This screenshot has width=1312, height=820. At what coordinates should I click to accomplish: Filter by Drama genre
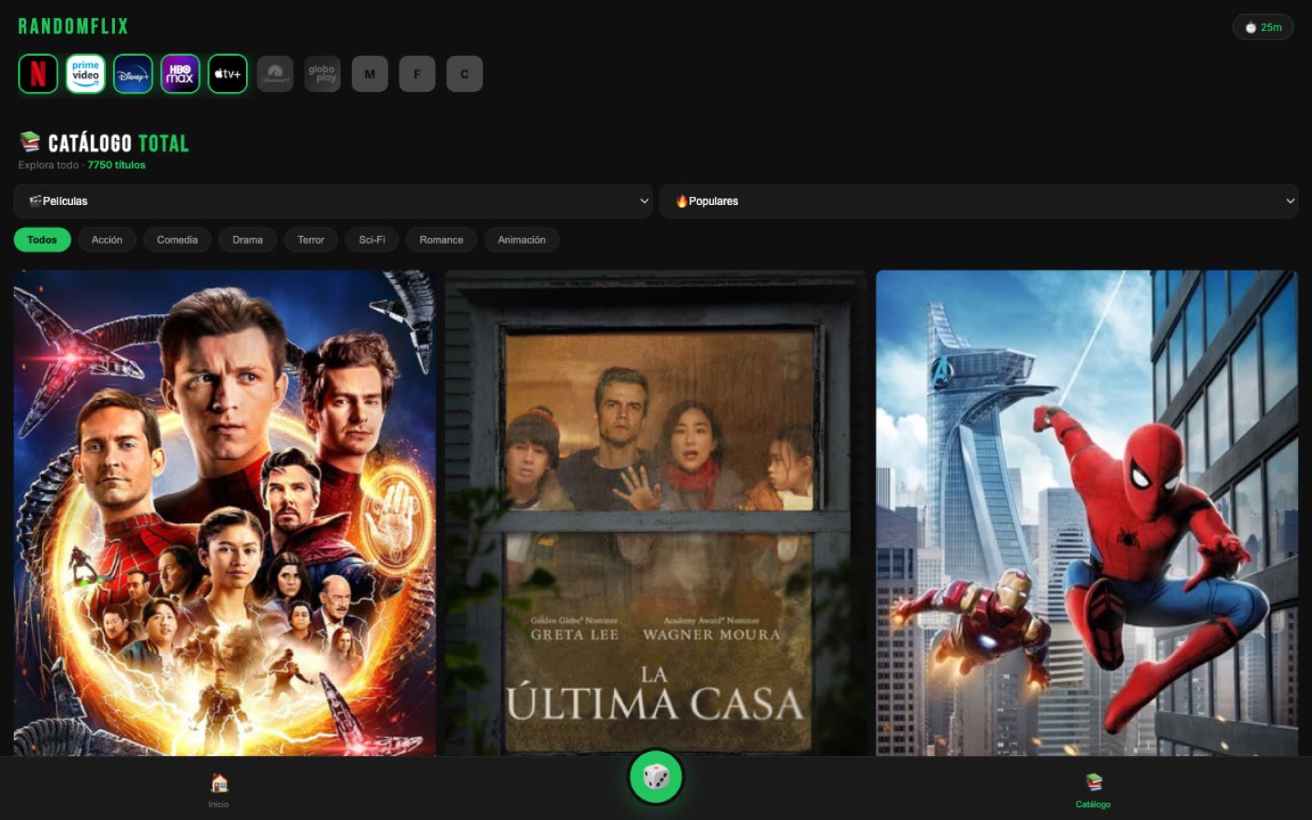(248, 239)
